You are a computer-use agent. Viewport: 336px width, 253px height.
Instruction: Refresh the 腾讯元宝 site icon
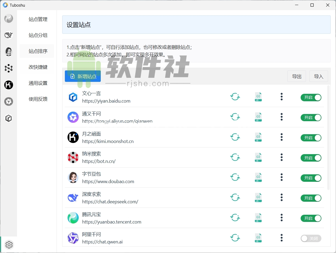pyautogui.click(x=235, y=217)
